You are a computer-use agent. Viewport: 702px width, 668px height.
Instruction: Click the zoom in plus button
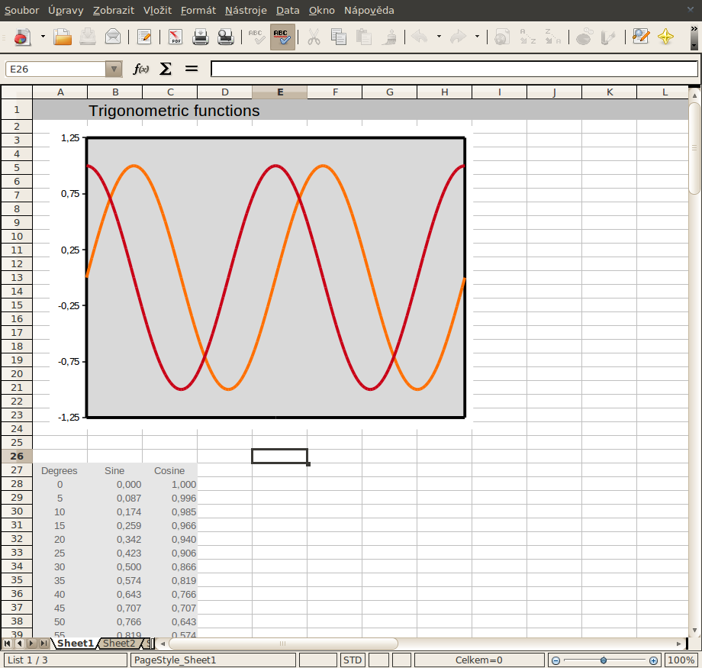click(x=654, y=660)
